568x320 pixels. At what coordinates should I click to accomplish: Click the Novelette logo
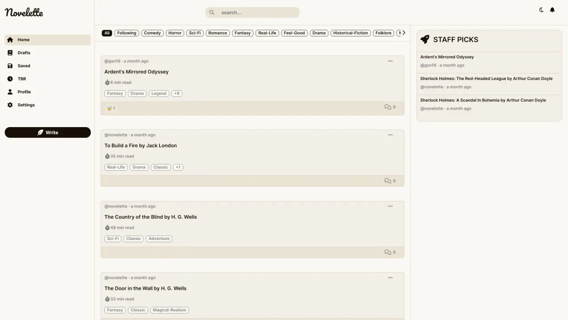[x=24, y=12]
